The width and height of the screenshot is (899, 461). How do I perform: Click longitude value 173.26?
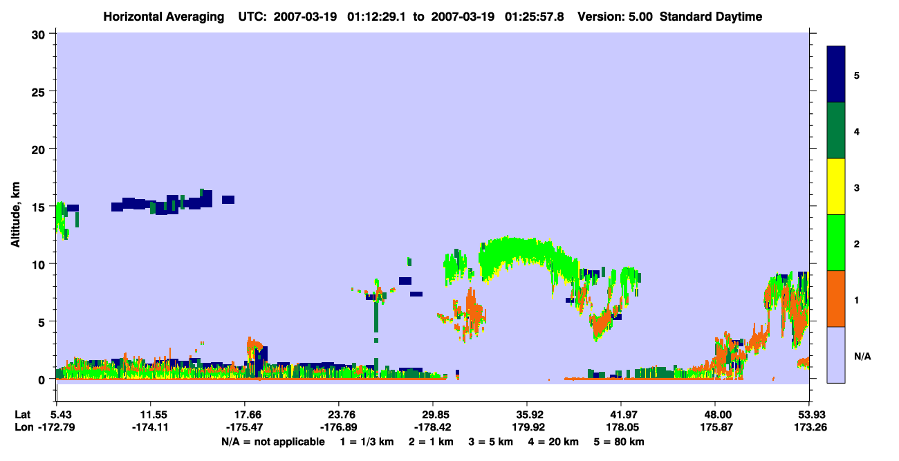[809, 427]
